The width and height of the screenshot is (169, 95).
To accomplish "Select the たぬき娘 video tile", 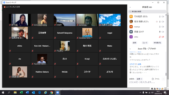I will [x=20, y=72].
